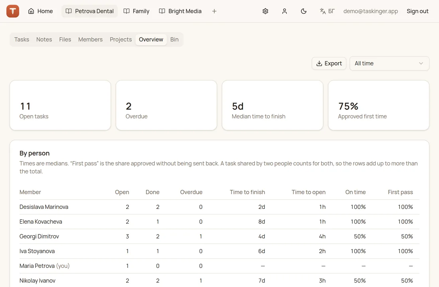Click Georgi Dimitrov's 4h time to open
439x287 pixels.
(322, 237)
